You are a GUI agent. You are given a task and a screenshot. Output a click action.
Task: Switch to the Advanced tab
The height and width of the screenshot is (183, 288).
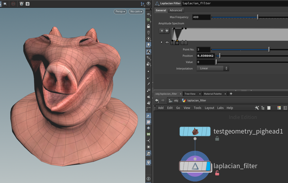pos(176,10)
